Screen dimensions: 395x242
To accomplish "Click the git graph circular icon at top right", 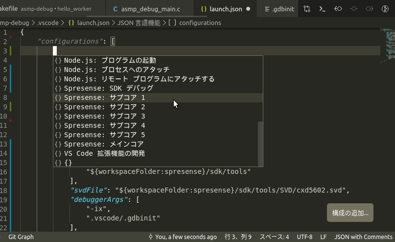I will [386, 9].
